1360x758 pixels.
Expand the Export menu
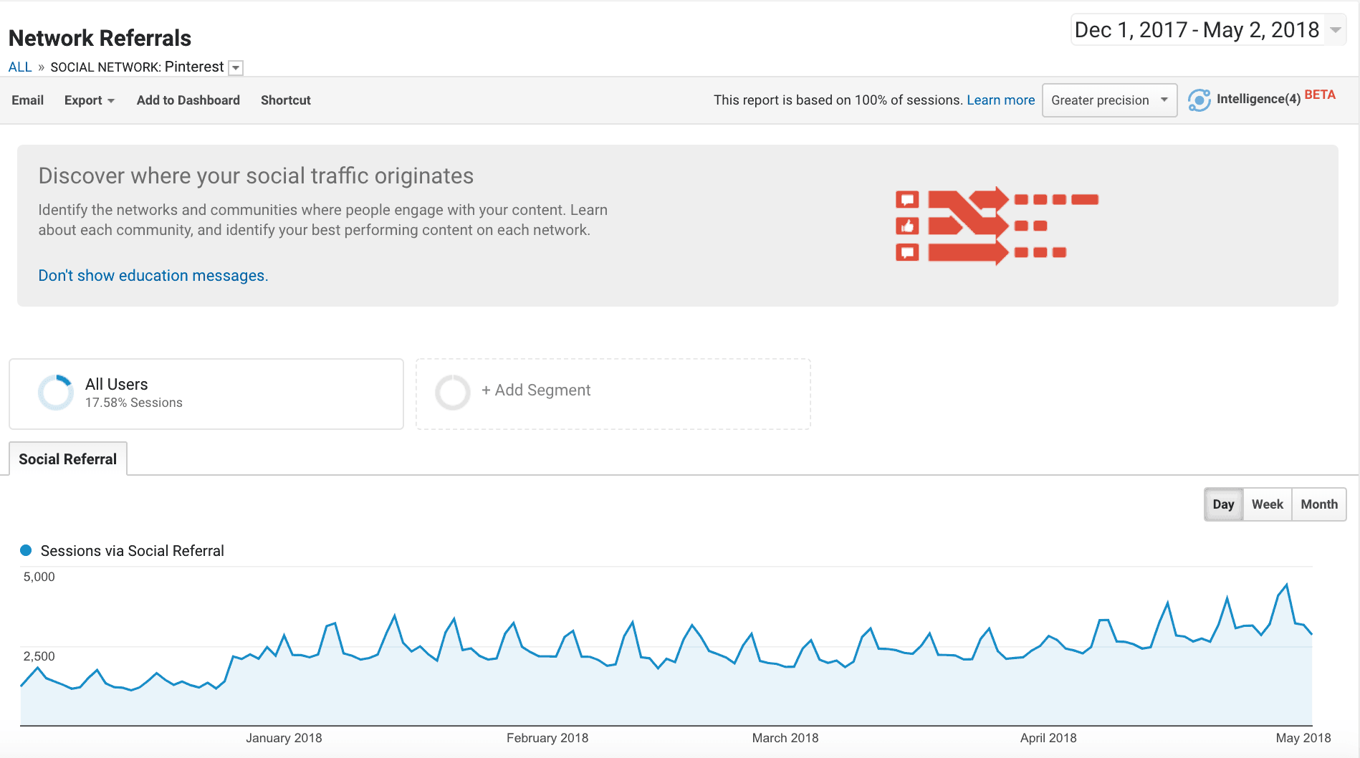tap(89, 100)
